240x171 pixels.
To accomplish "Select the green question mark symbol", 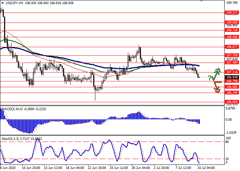I will (x=209, y=79).
